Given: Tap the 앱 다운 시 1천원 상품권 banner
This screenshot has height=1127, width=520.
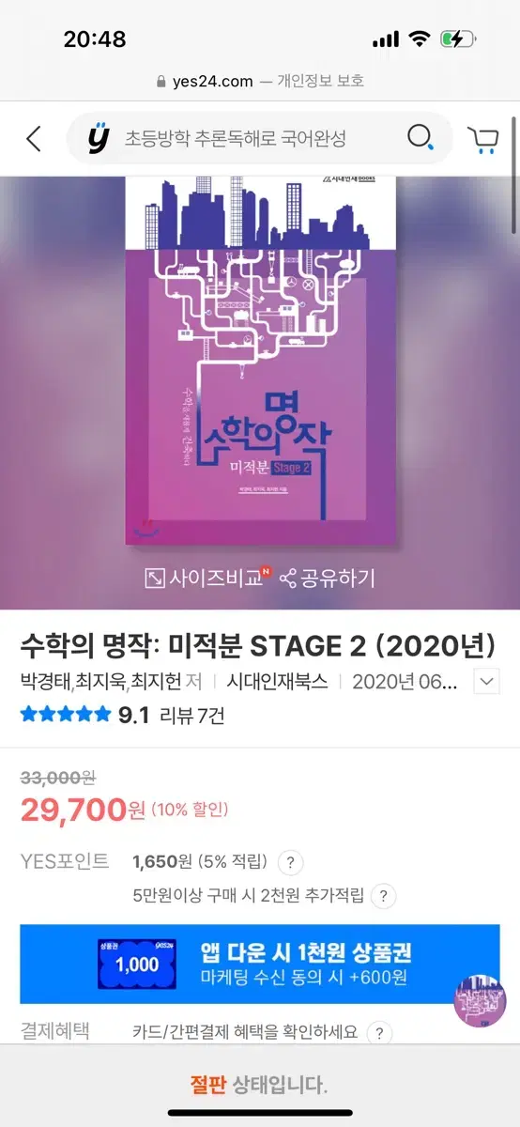Looking at the screenshot, I should 260,965.
